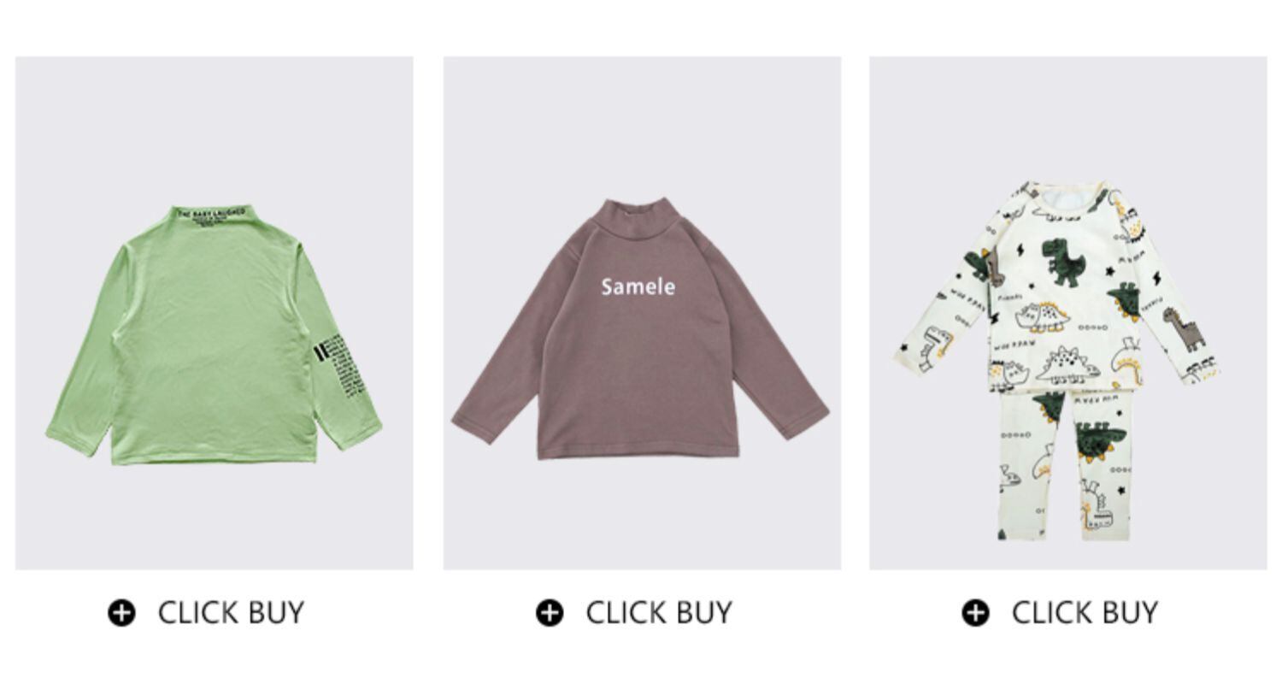The image size is (1282, 684).
Task: Click black text patch on green sleeve
Action: 335,365
